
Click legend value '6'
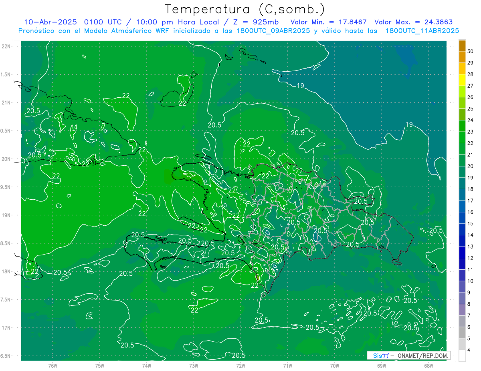[x=469, y=327]
